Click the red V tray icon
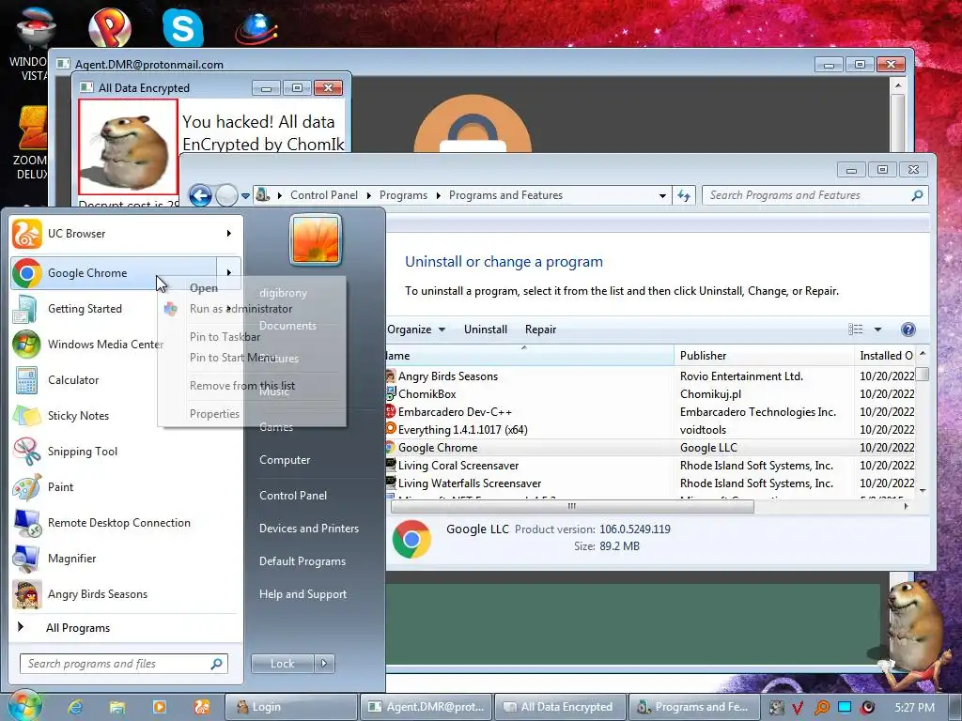The width and height of the screenshot is (962, 721). [x=797, y=708]
